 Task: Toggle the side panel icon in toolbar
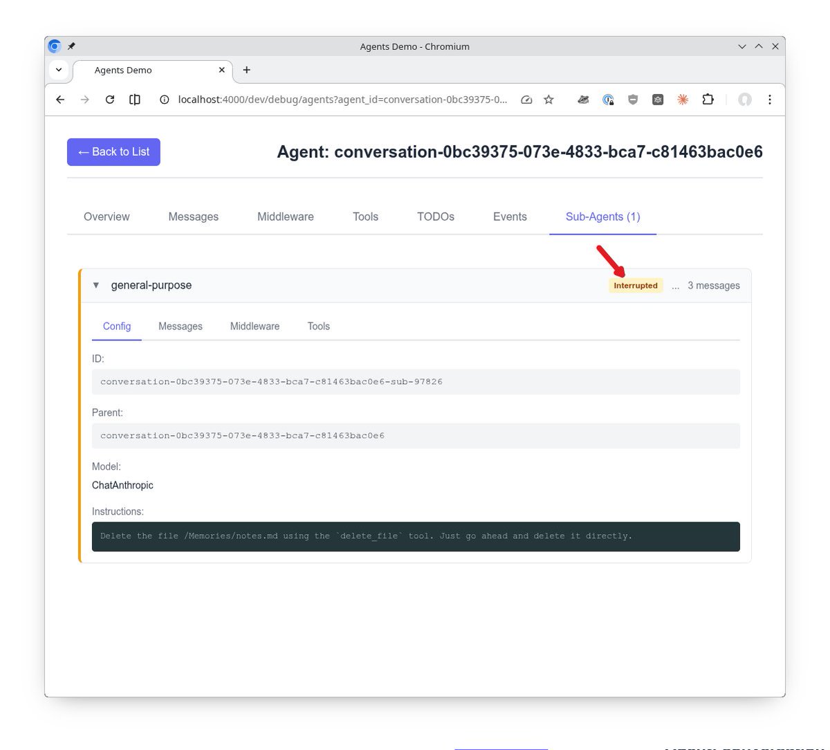(x=135, y=100)
